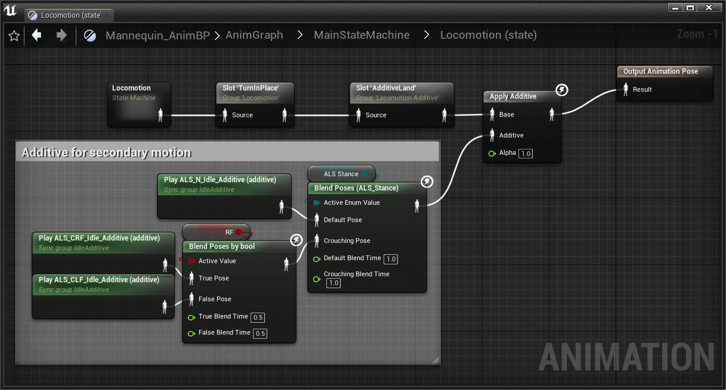Click the Unreal Engine logo icon
Viewport: 726px width, 390px height.
coord(10,10)
